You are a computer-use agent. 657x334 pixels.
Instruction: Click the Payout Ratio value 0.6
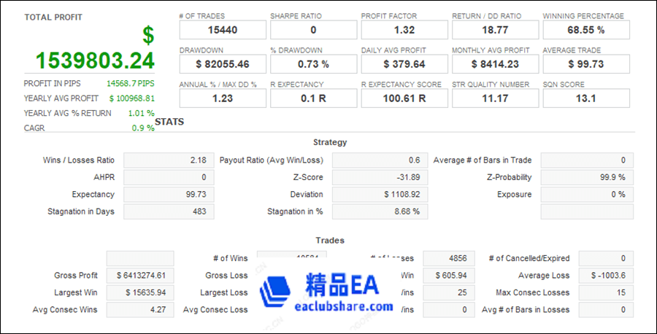point(380,160)
